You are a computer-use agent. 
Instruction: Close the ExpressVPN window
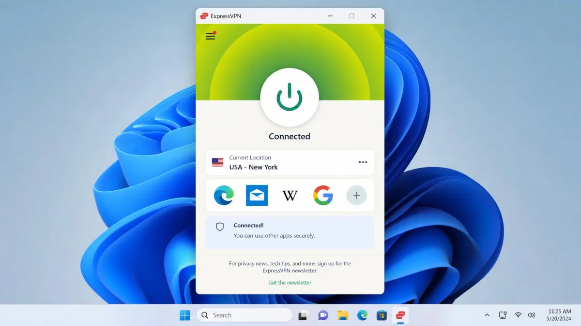(373, 16)
